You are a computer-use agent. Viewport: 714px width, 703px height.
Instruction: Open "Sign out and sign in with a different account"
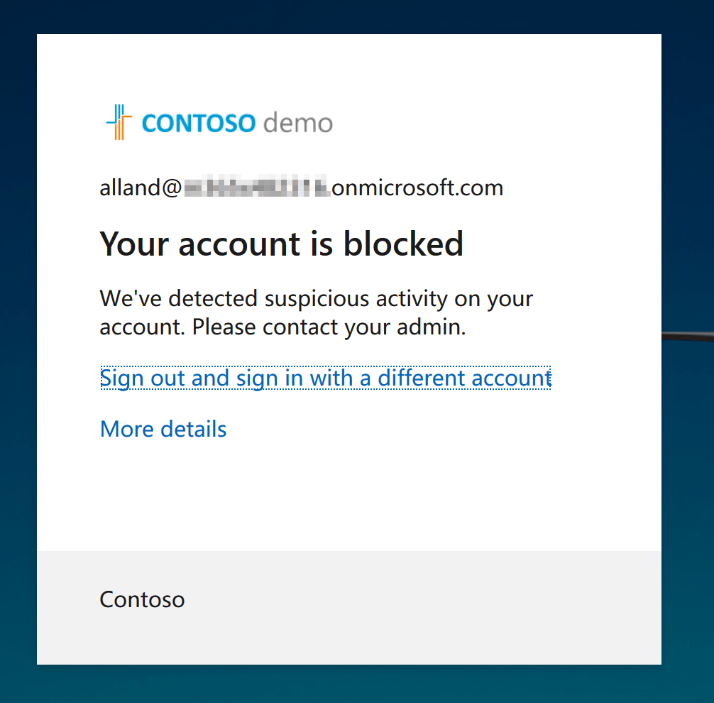coord(325,378)
